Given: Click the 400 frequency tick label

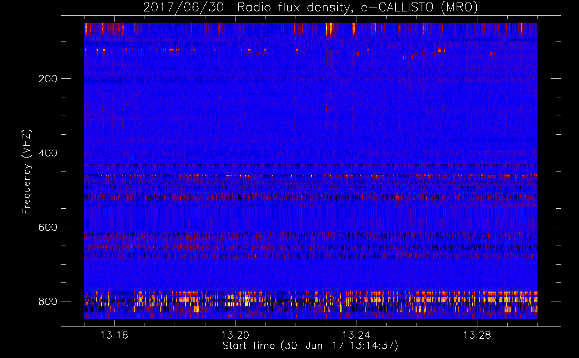Looking at the screenshot, I should [x=48, y=153].
